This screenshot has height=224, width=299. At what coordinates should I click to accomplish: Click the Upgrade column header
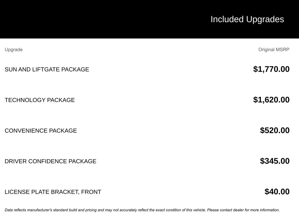pyautogui.click(x=13, y=50)
